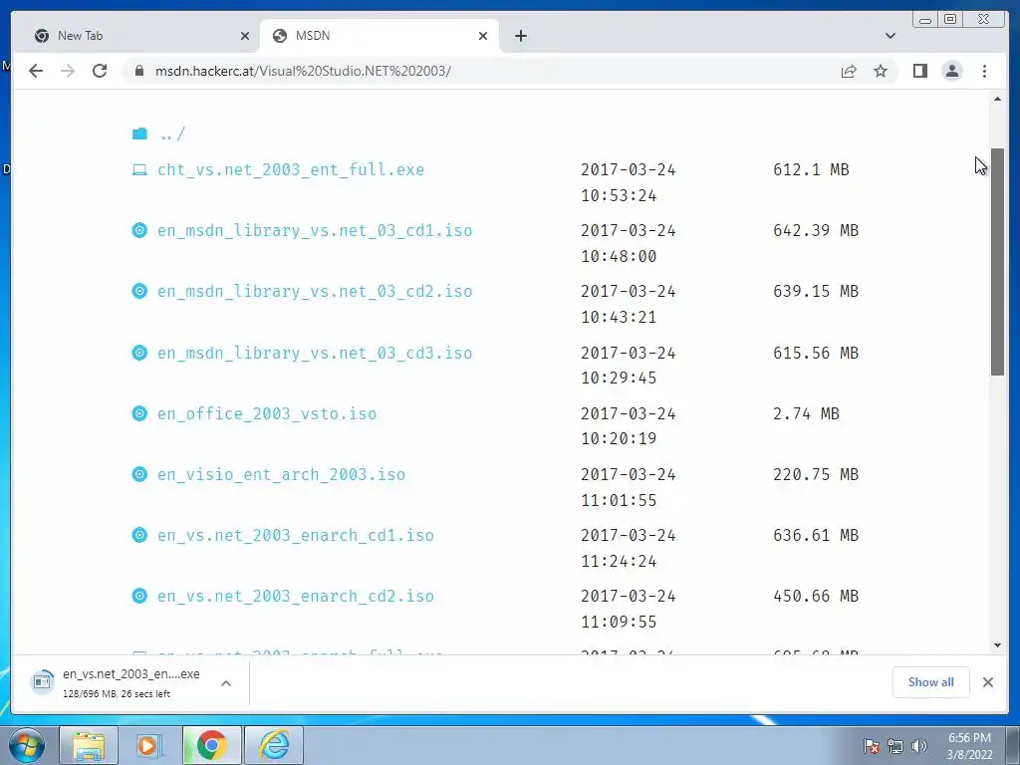This screenshot has height=765, width=1020.
Task: Close the downloads bar
Action: (988, 682)
